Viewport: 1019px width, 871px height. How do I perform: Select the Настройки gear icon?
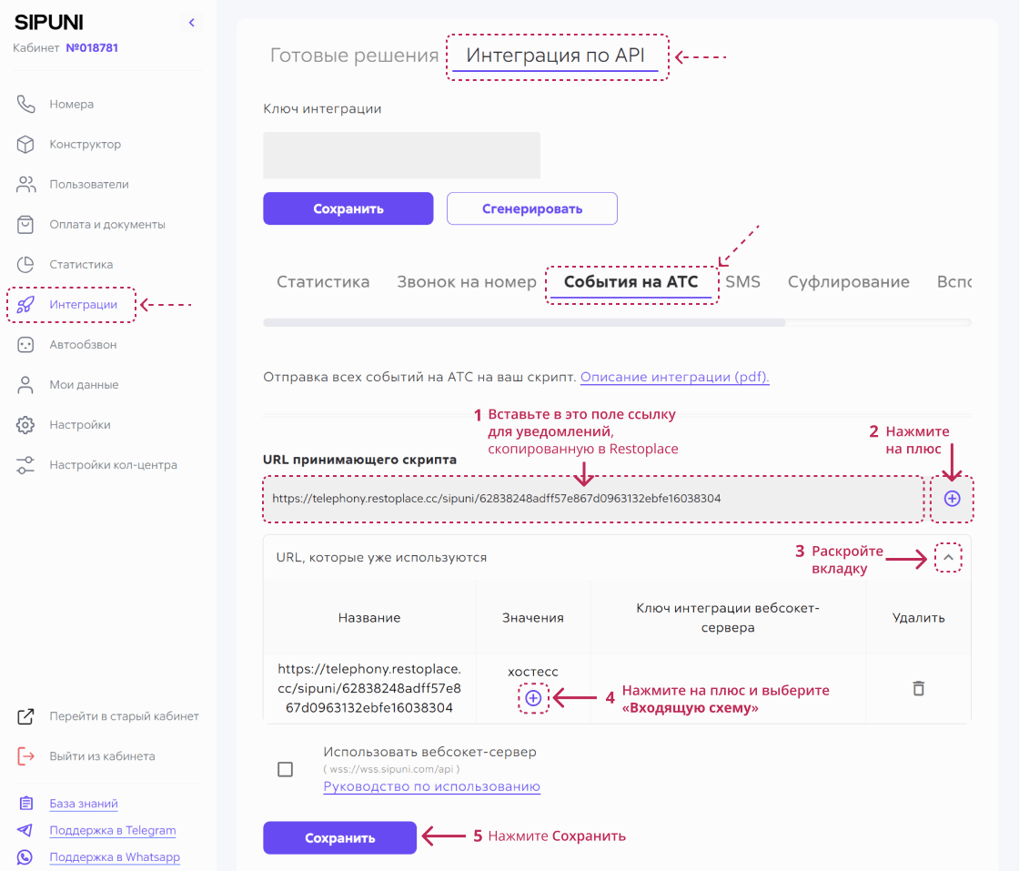pyautogui.click(x=25, y=424)
